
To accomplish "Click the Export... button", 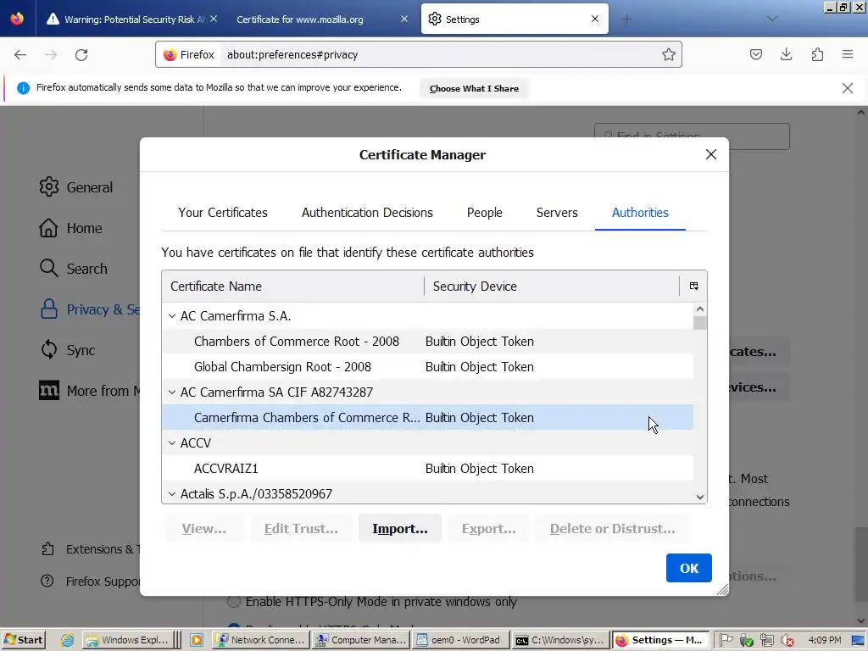I will pos(488,529).
